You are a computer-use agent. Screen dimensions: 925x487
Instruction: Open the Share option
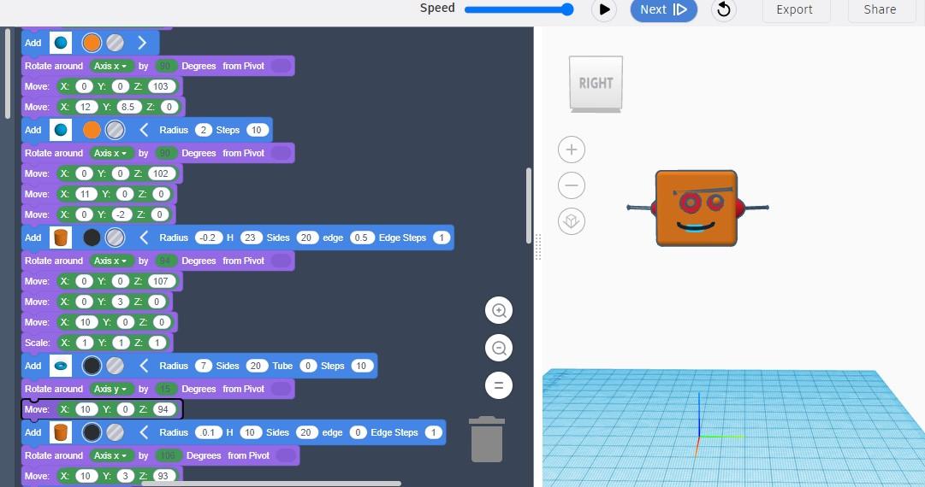point(881,9)
